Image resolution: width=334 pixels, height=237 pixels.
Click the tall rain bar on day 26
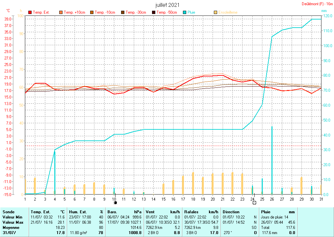coord(272,160)
